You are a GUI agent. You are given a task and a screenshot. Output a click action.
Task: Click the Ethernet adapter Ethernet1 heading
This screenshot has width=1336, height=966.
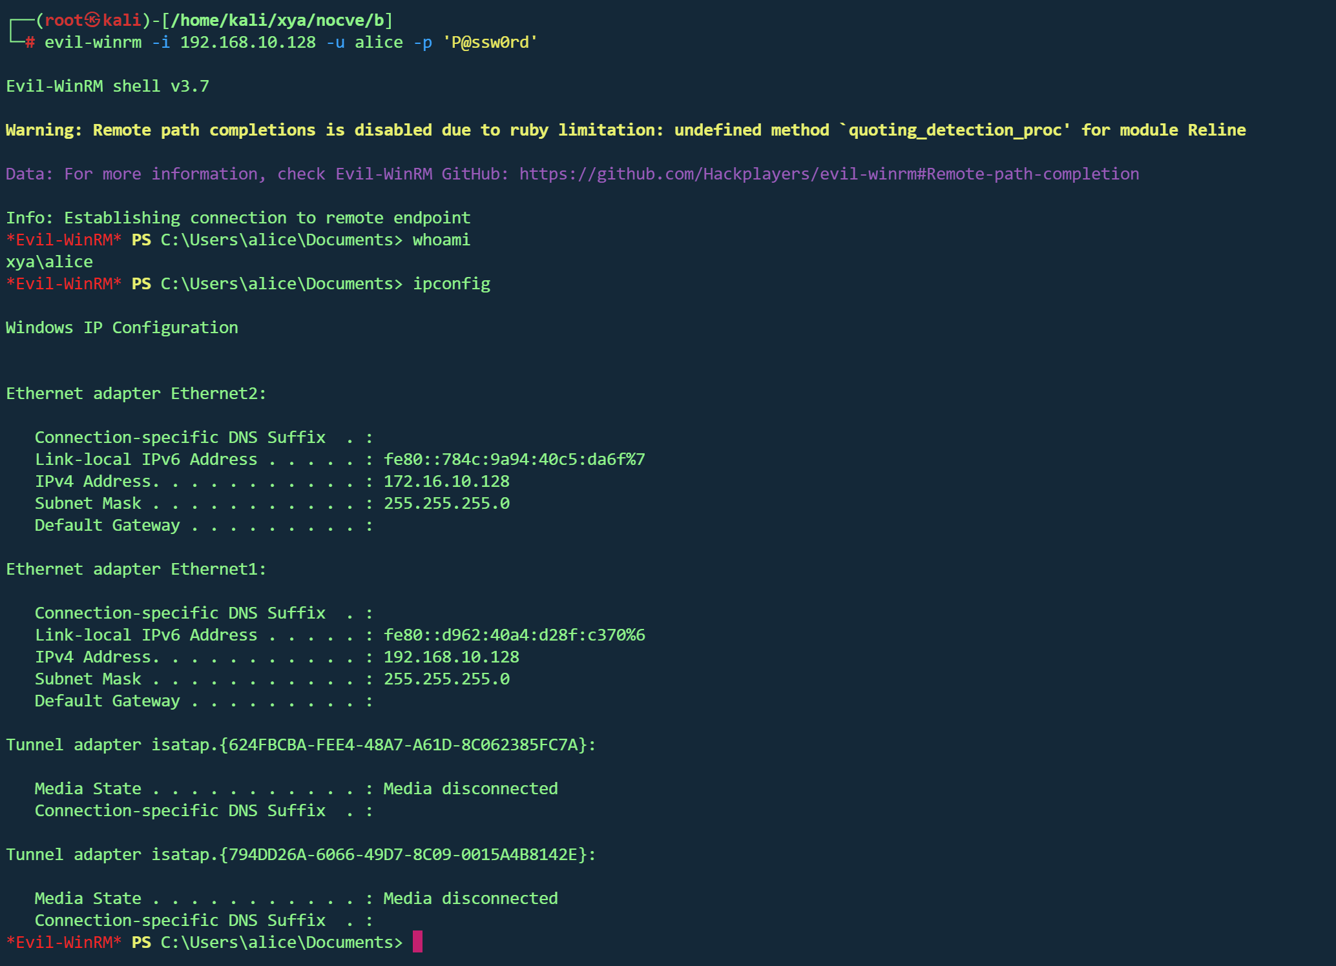coord(136,569)
